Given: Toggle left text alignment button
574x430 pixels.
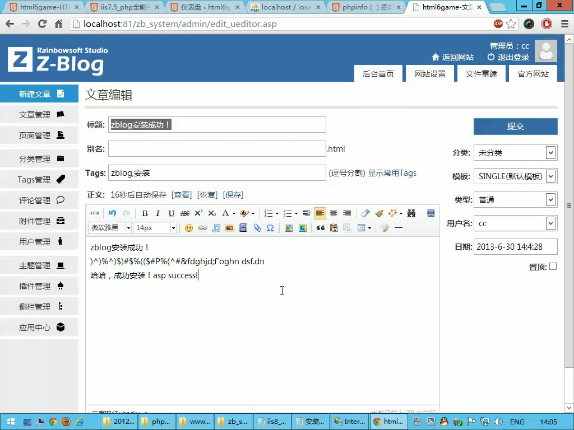Looking at the screenshot, I should click(320, 213).
